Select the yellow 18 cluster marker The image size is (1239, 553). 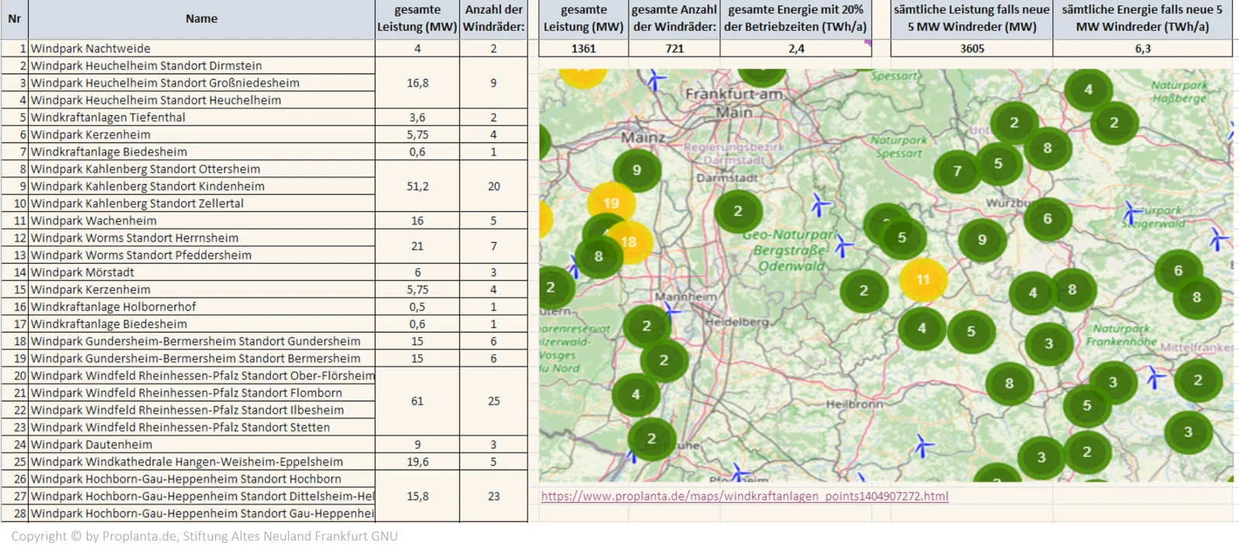click(x=629, y=242)
